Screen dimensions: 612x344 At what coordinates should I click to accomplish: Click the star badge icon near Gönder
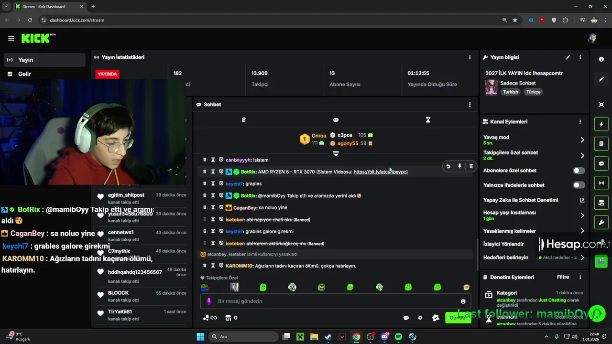(436, 318)
